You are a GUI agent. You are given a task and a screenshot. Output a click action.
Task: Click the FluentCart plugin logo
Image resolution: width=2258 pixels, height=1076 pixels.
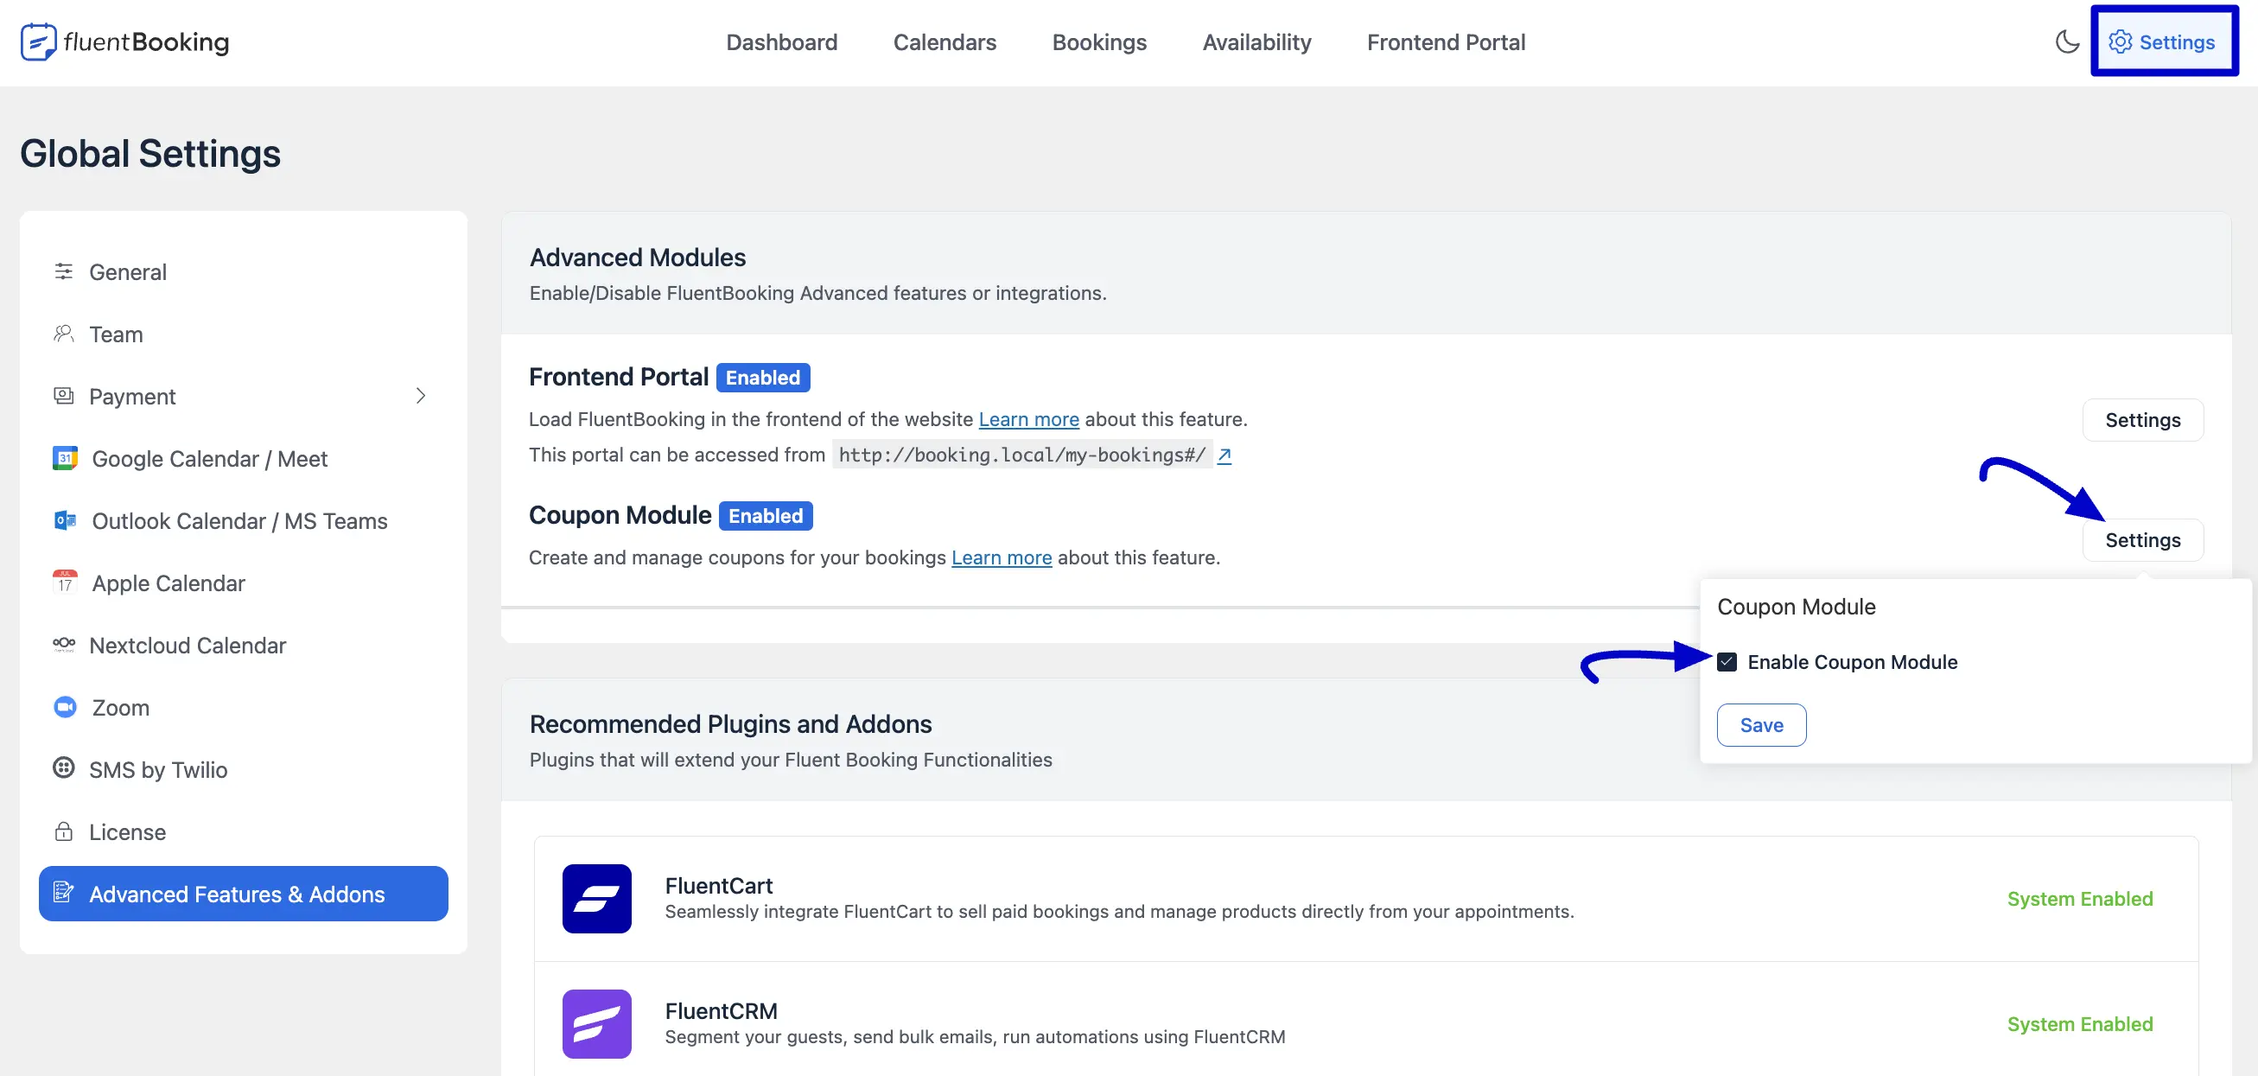click(597, 899)
